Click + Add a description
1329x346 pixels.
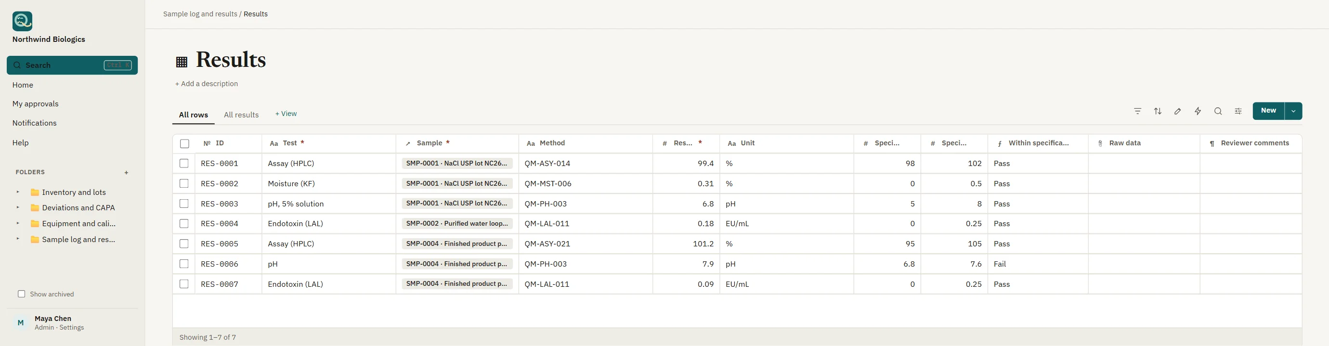[x=207, y=84]
